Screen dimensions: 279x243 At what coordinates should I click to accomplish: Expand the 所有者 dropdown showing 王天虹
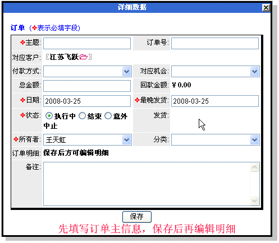pos(126,140)
